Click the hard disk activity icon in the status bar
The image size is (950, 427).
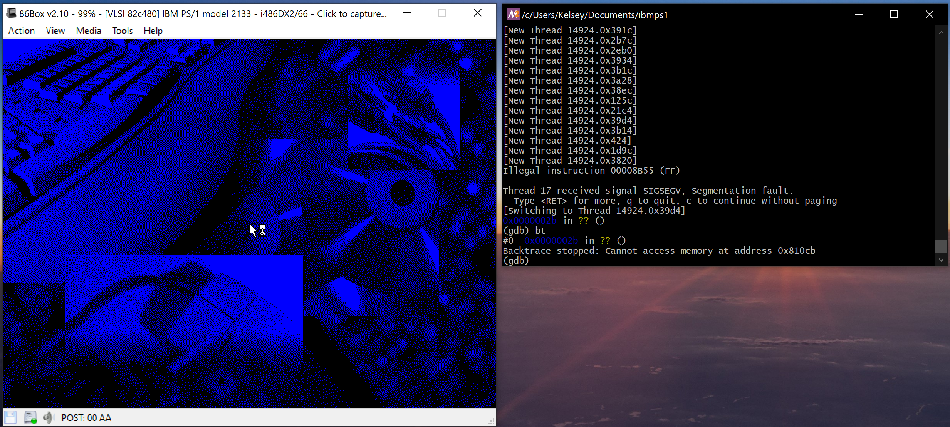click(30, 417)
